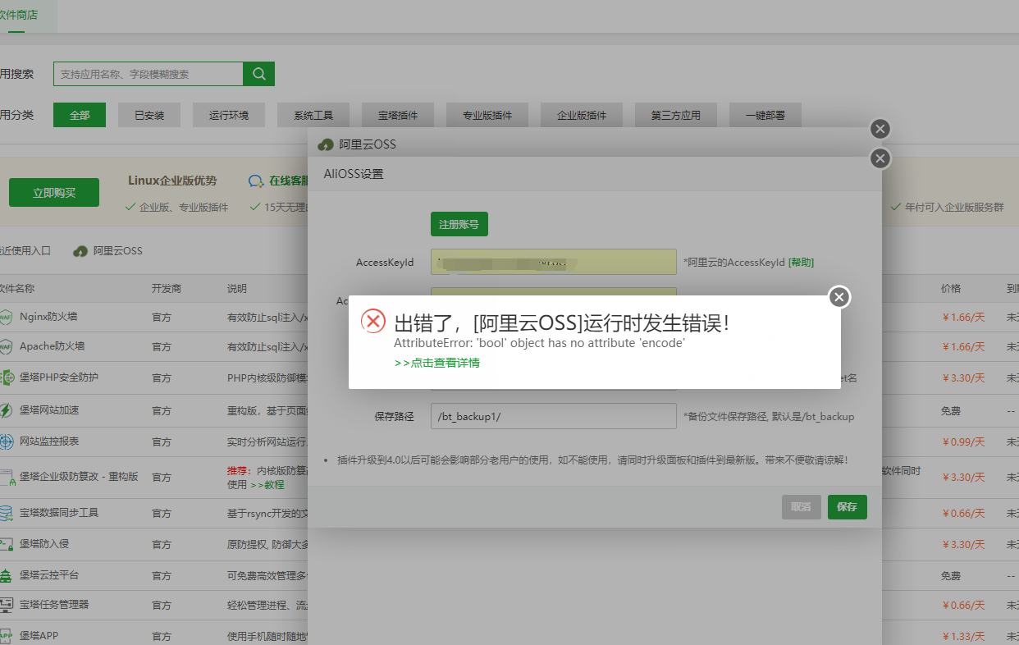This screenshot has height=645, width=1019.
Task: Click the 堡塔防入侵 name text
Action: tap(44, 544)
